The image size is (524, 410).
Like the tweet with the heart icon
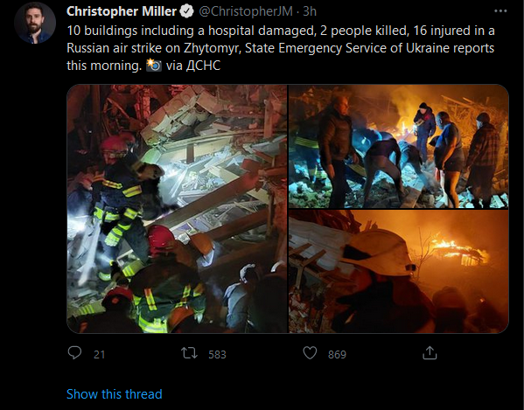coord(310,353)
